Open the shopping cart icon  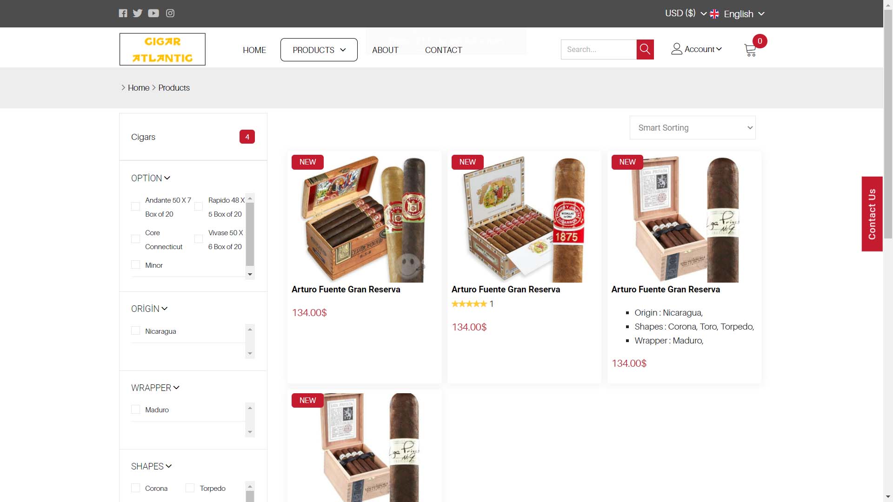pyautogui.click(x=750, y=50)
